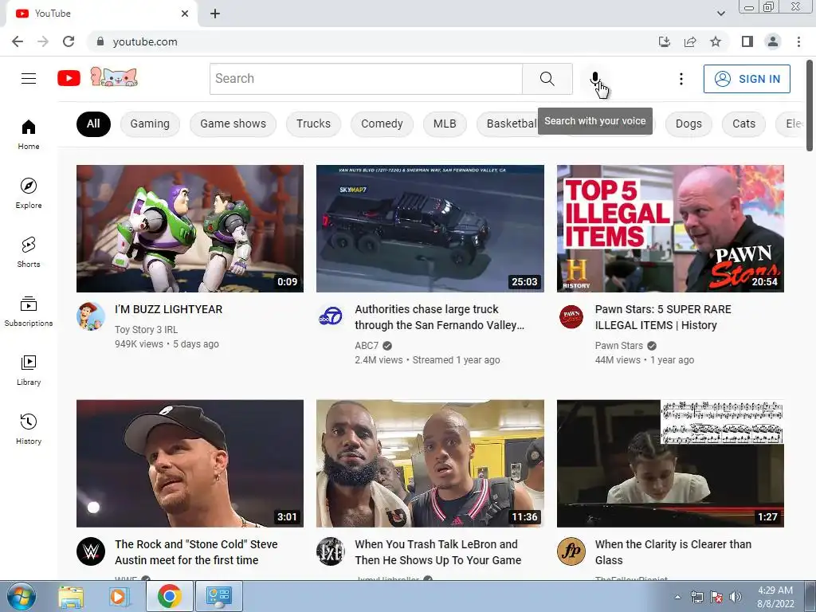Click the Pawn Stars channel avatar
The height and width of the screenshot is (612, 816).
coord(571,316)
